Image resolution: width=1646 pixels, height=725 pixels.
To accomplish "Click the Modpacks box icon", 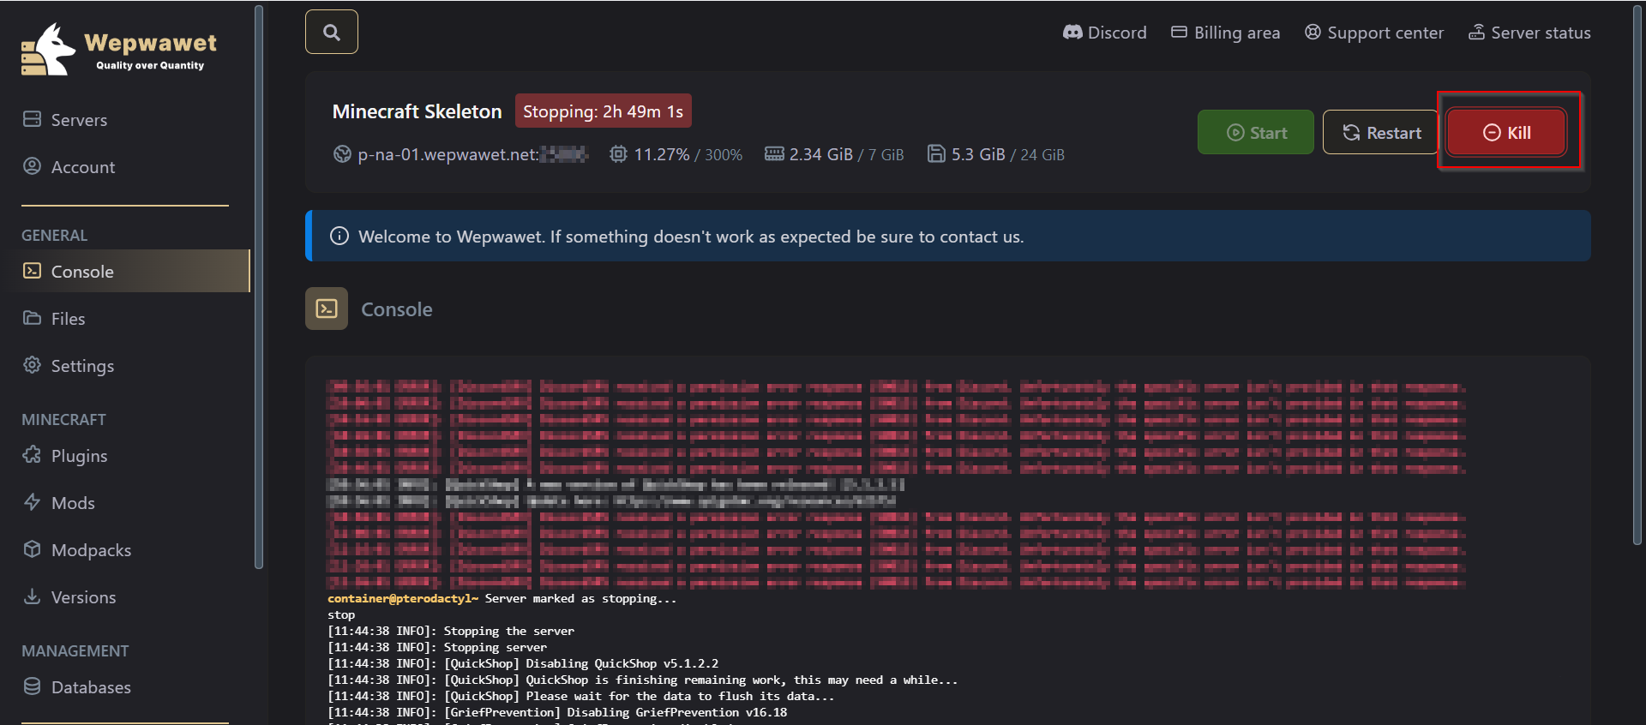I will point(32,549).
